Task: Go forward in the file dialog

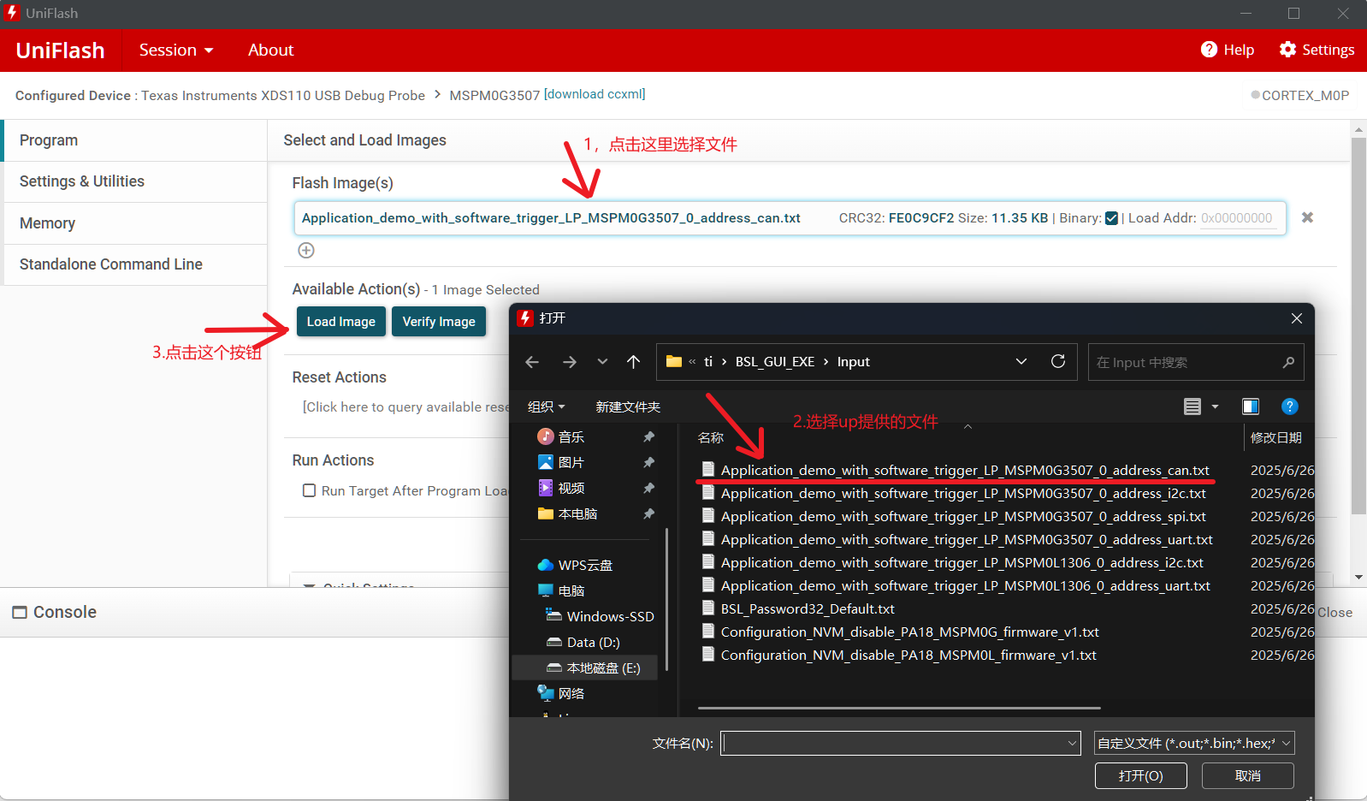Action: tap(570, 362)
